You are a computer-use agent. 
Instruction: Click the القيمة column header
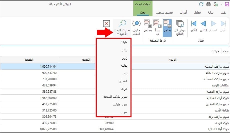tap(29, 60)
